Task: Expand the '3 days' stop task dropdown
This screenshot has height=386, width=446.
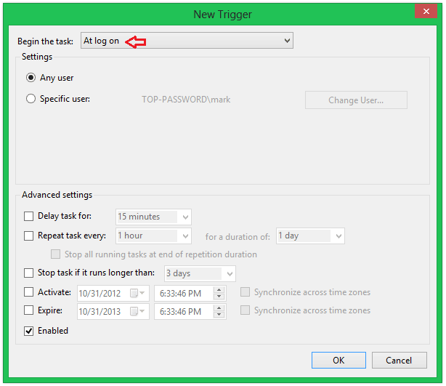Action: pos(230,274)
